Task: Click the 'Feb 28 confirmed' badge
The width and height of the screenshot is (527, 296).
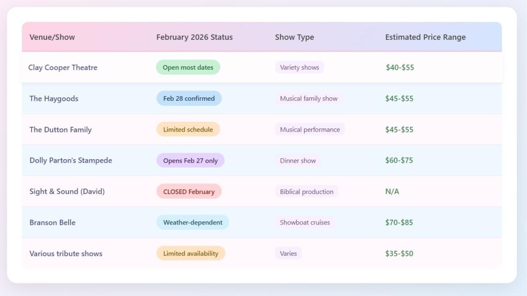Action: 189,99
